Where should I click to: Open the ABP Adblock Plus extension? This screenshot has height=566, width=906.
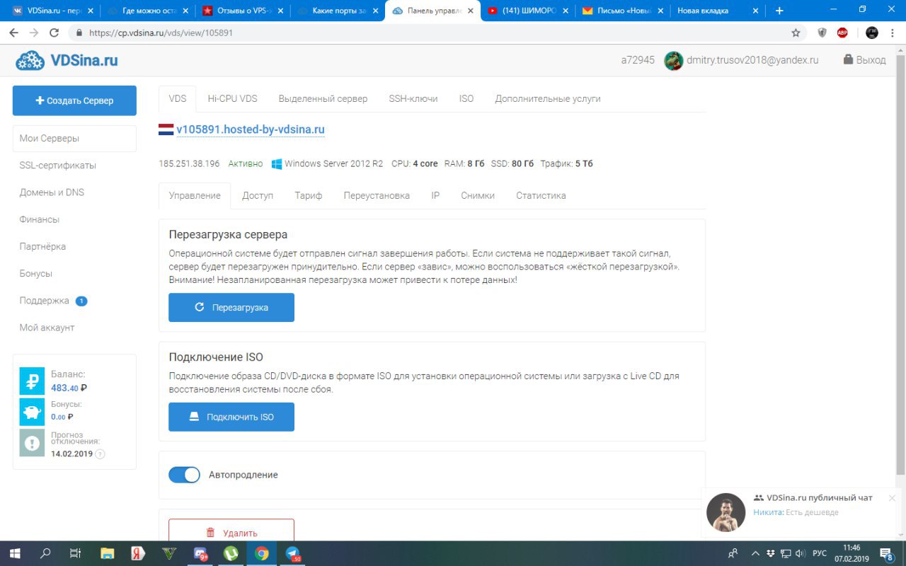click(x=842, y=33)
